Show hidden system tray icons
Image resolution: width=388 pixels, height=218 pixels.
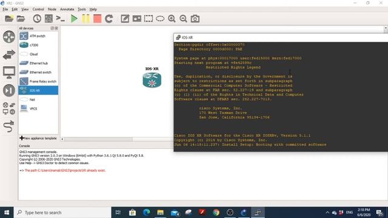click(327, 213)
